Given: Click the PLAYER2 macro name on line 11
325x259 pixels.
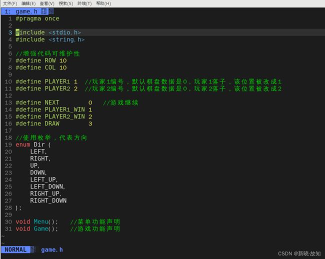Looking at the screenshot, I should pyautogui.click(x=57, y=88).
